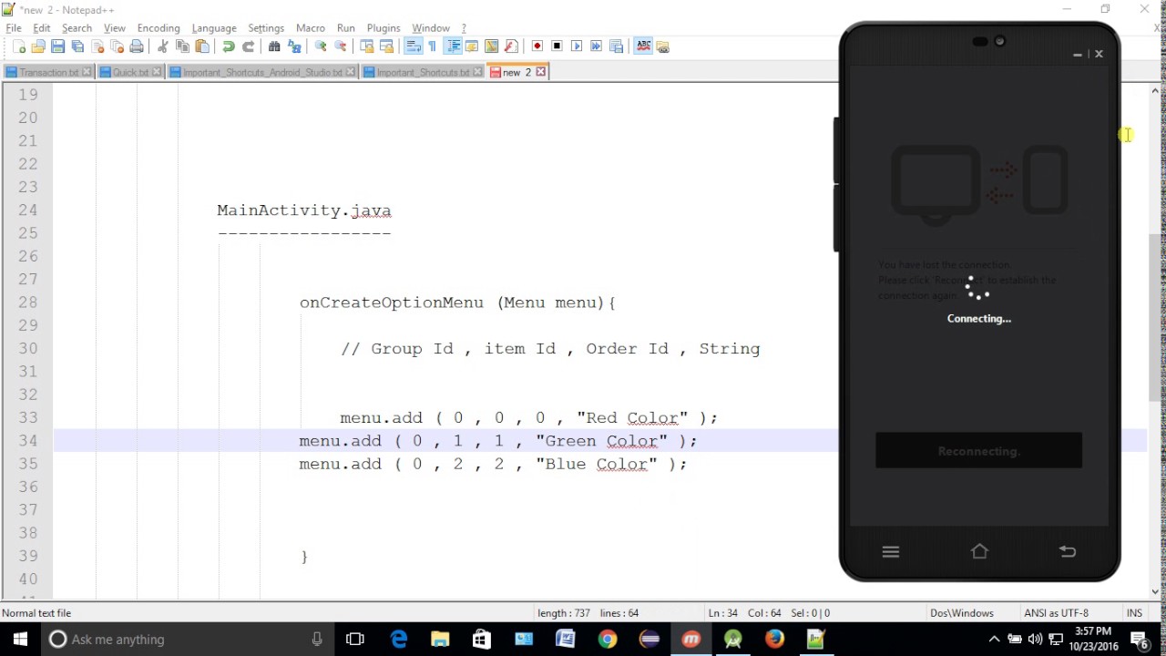Open the Edit menu

(x=42, y=28)
